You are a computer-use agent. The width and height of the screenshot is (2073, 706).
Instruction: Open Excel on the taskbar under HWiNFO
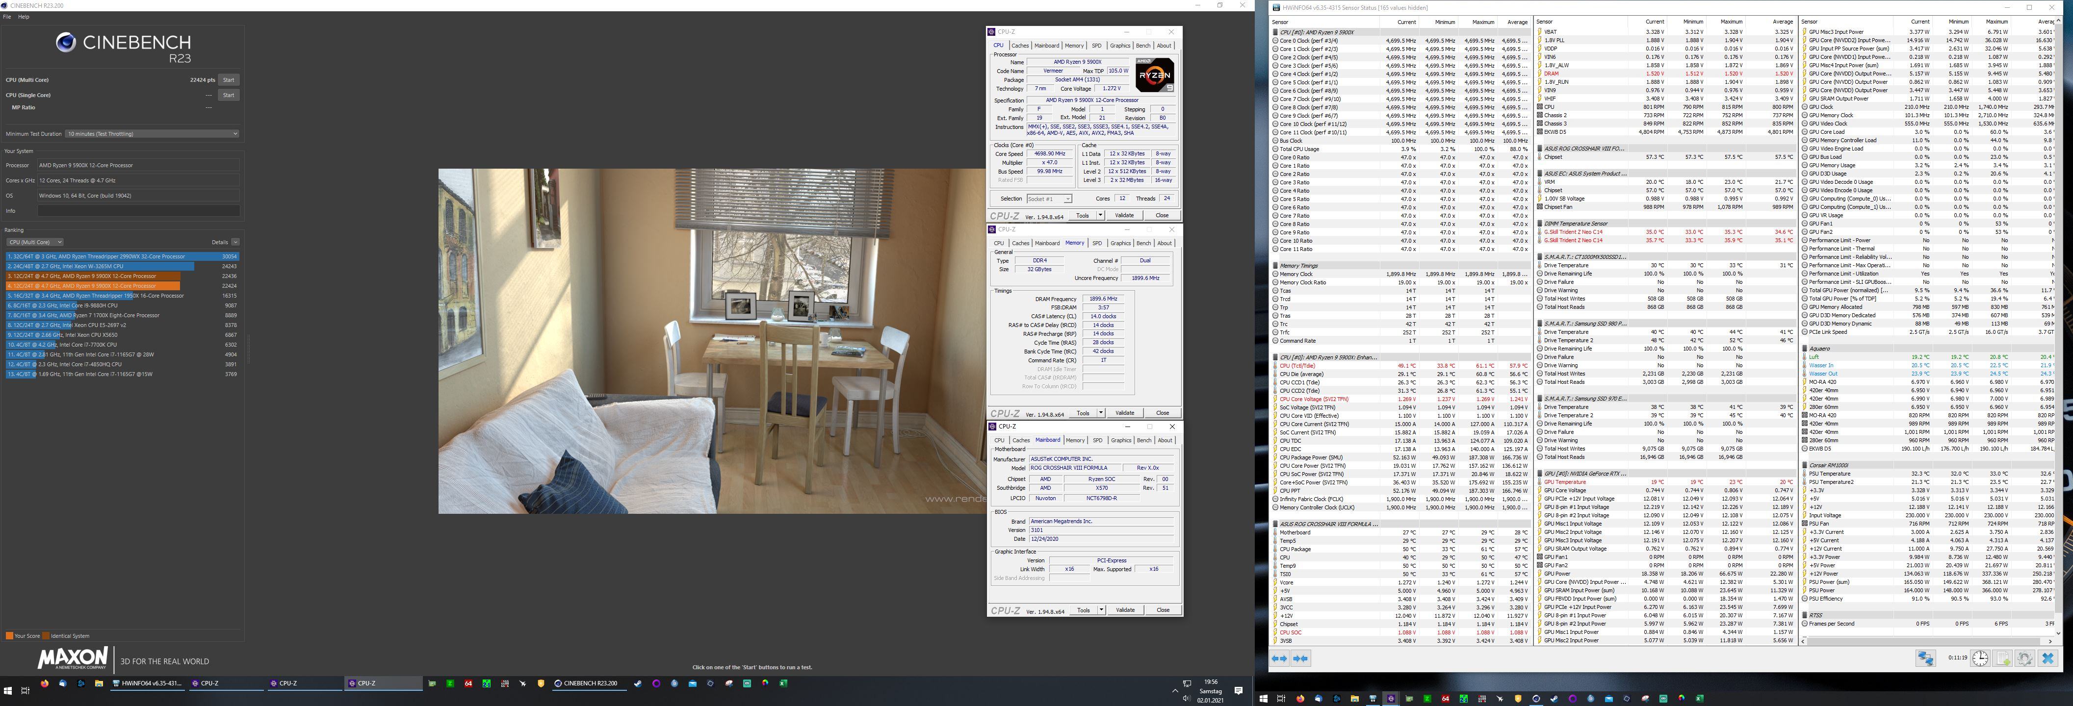(1699, 698)
